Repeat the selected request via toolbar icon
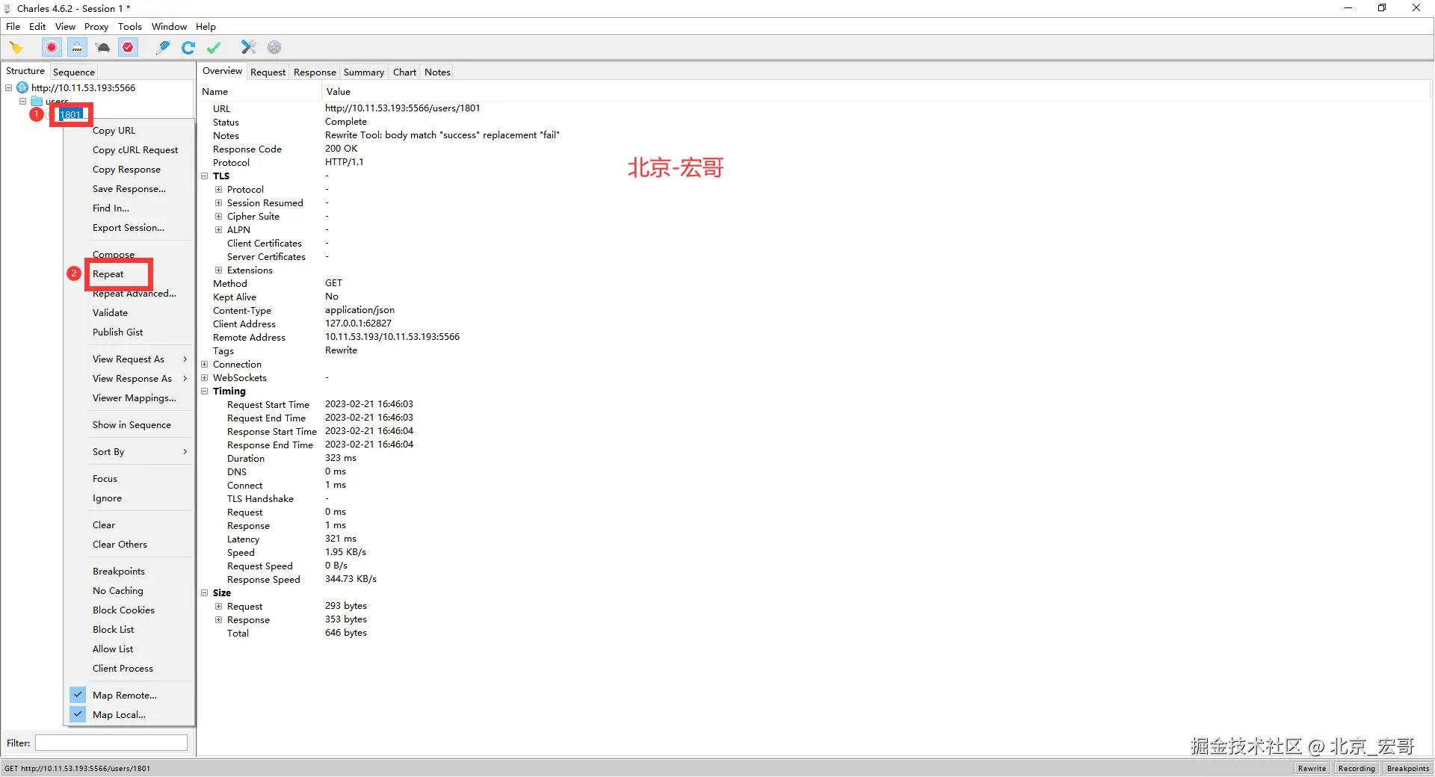The width and height of the screenshot is (1435, 777). pos(188,48)
